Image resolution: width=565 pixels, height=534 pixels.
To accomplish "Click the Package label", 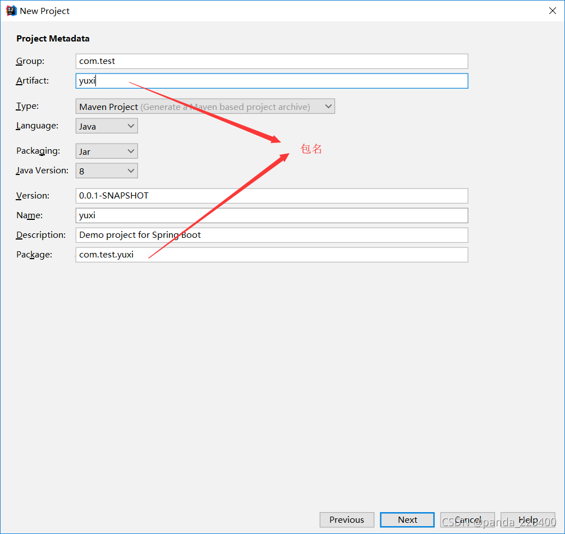I will (x=34, y=255).
